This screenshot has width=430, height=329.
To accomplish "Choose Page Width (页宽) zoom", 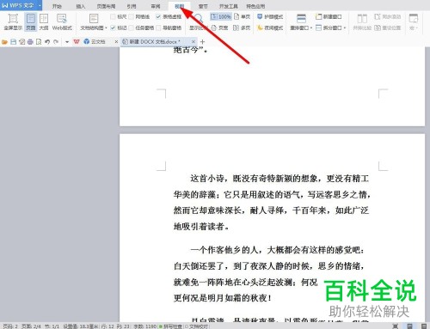I will coord(219,27).
